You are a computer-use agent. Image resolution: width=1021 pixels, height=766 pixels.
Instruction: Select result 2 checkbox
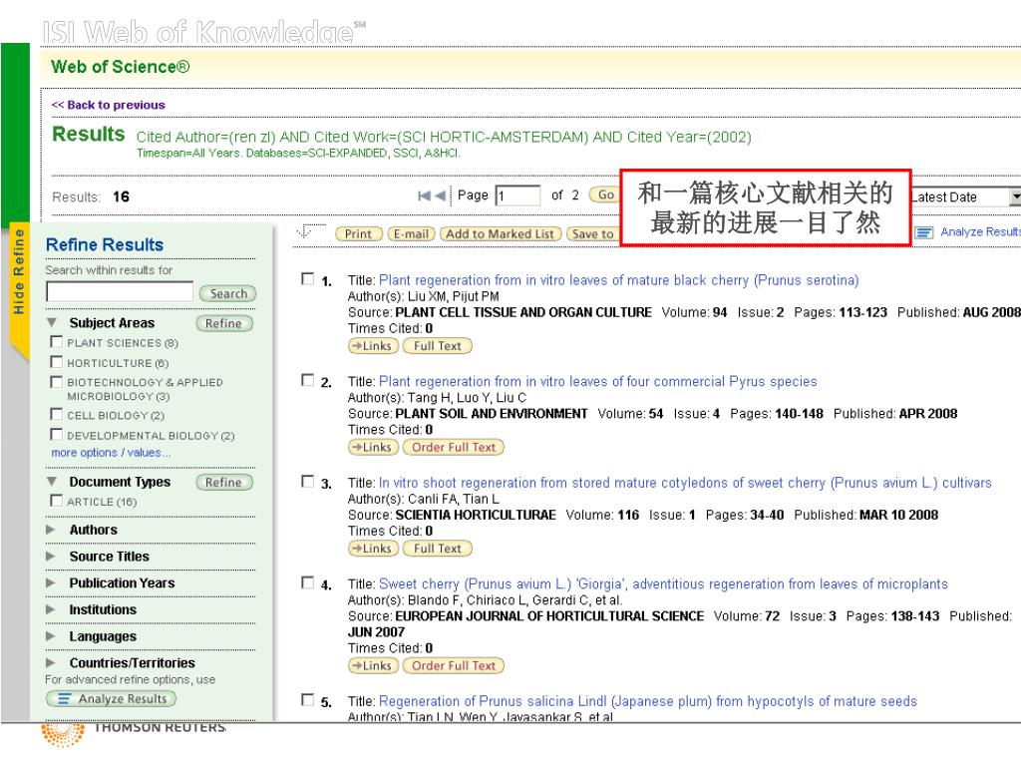click(x=307, y=380)
